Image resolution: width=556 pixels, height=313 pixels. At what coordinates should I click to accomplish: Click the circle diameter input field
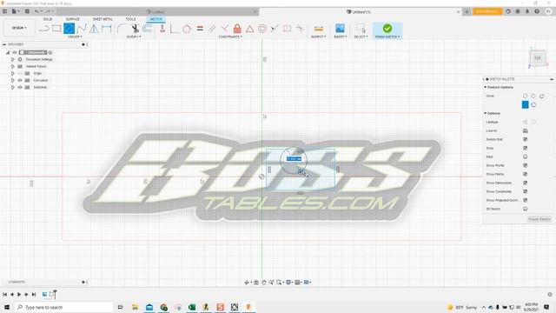[x=294, y=158]
